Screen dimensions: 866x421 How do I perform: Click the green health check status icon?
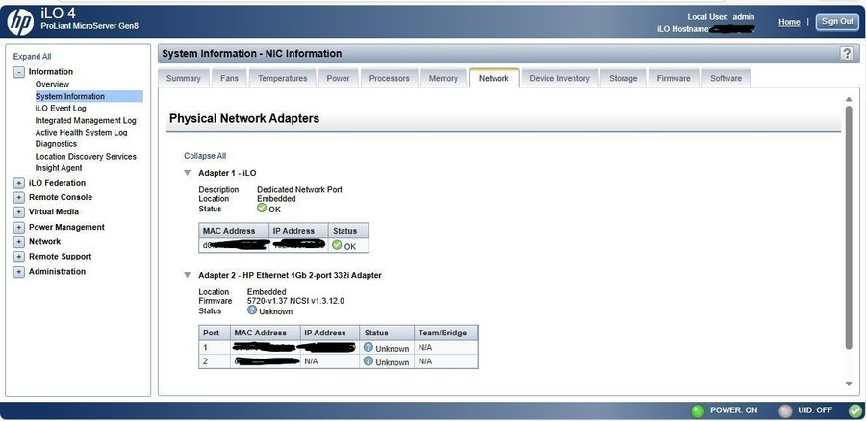click(x=854, y=410)
